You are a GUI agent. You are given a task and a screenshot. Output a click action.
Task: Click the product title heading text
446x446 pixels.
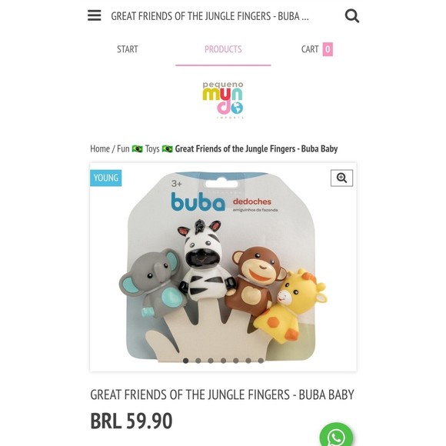pyautogui.click(x=222, y=394)
